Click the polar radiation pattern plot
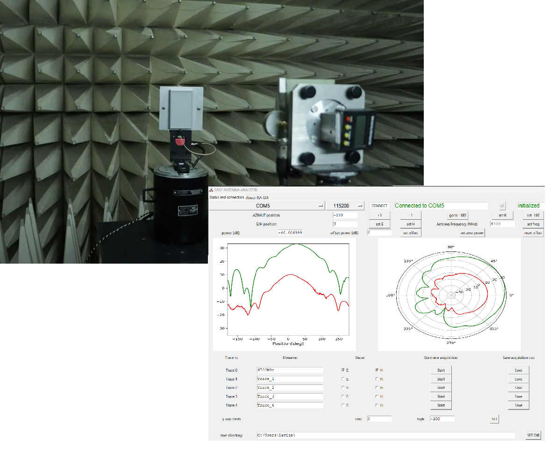556x452 pixels. [449, 294]
